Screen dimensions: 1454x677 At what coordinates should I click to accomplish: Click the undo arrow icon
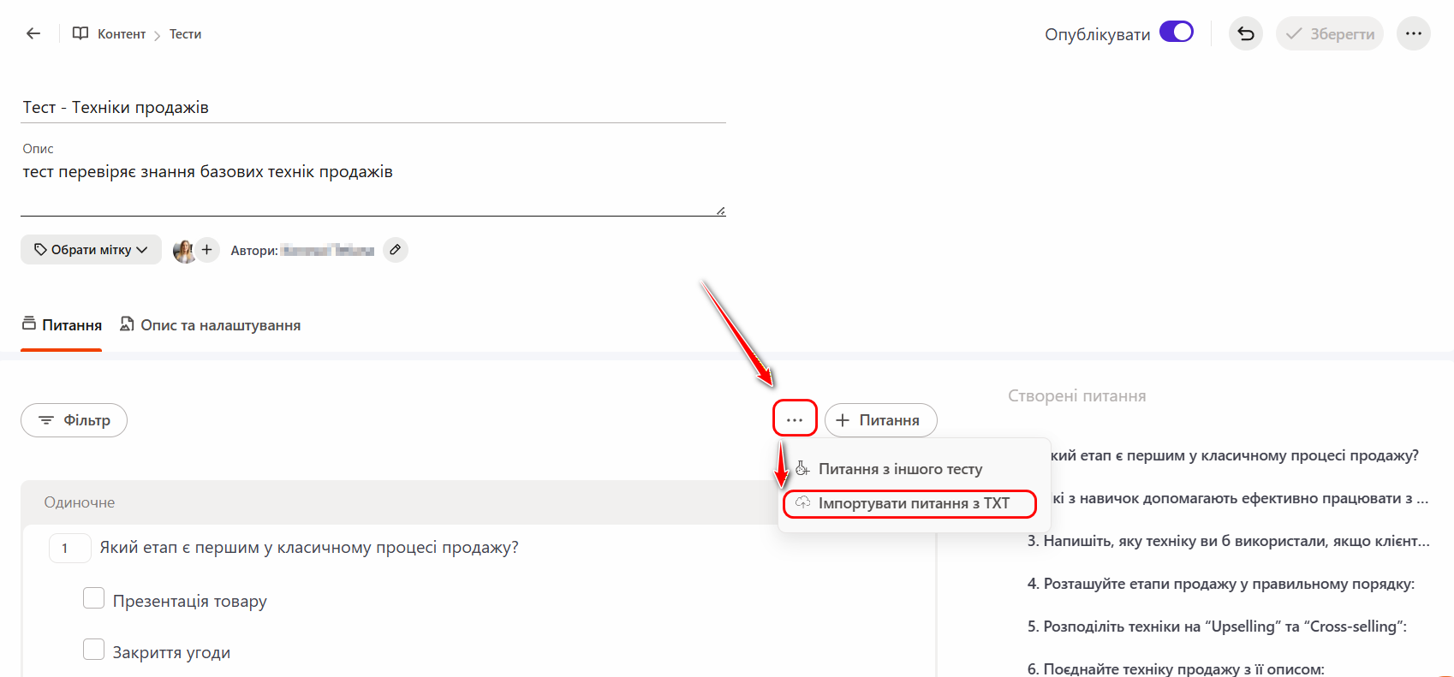1245,33
